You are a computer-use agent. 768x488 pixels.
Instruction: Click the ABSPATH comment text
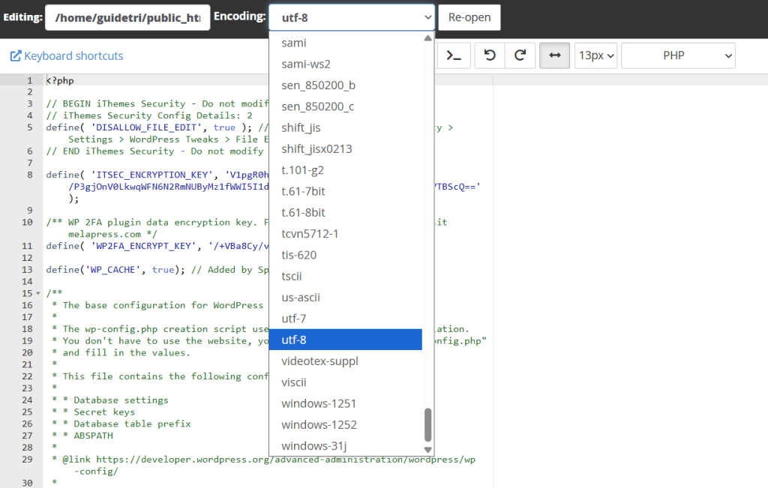coord(93,436)
